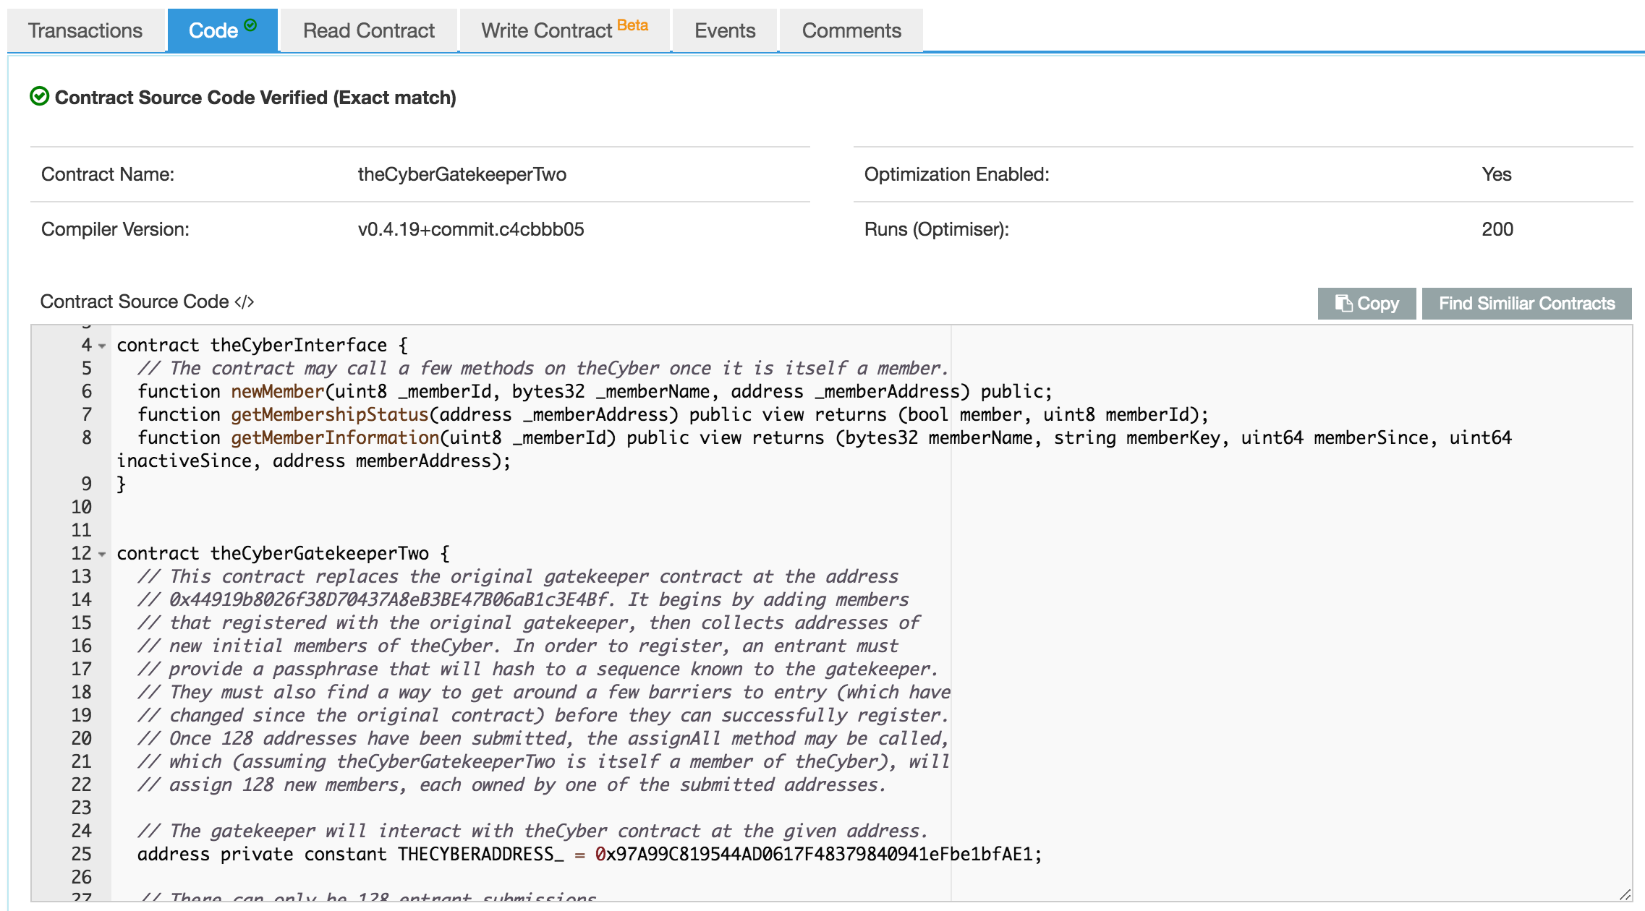
Task: Click the green verified checkmark on Code tab
Action: pos(250,25)
